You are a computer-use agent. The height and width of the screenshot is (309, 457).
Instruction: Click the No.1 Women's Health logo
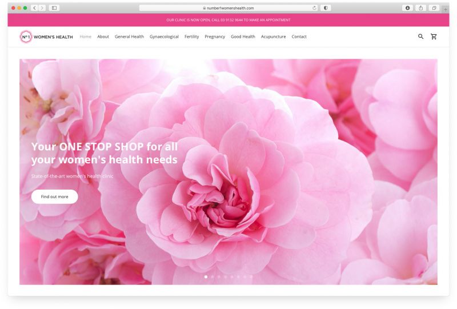46,37
